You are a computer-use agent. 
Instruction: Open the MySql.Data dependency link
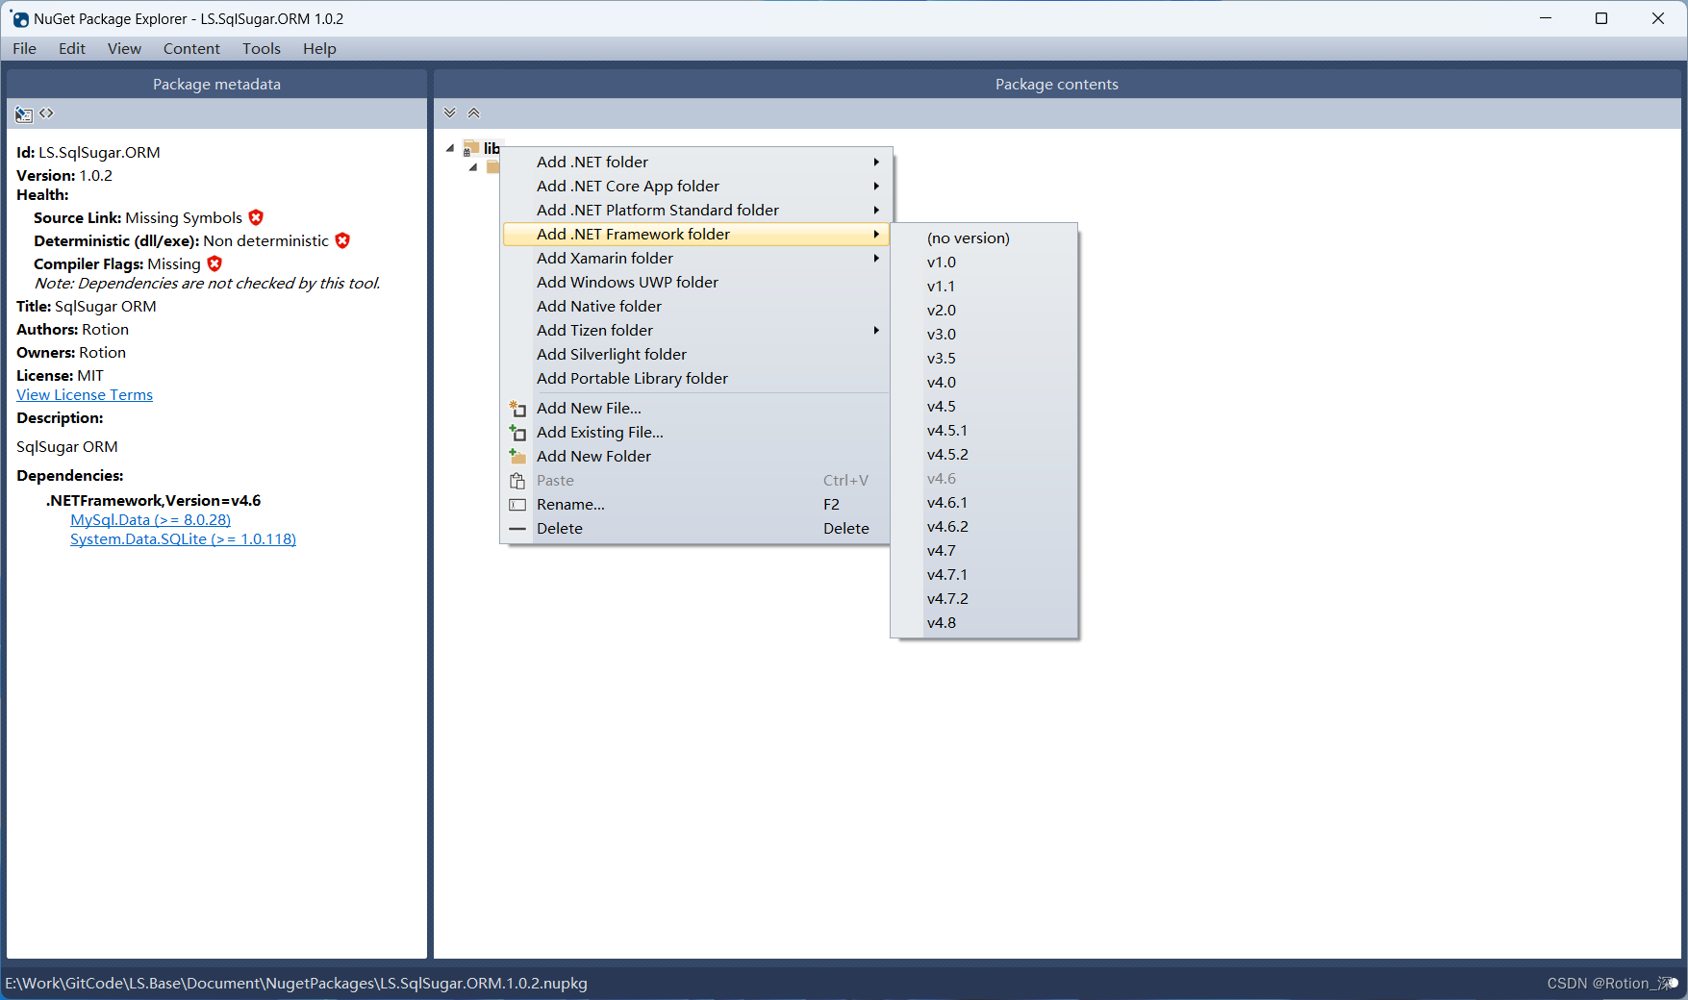(x=149, y=519)
